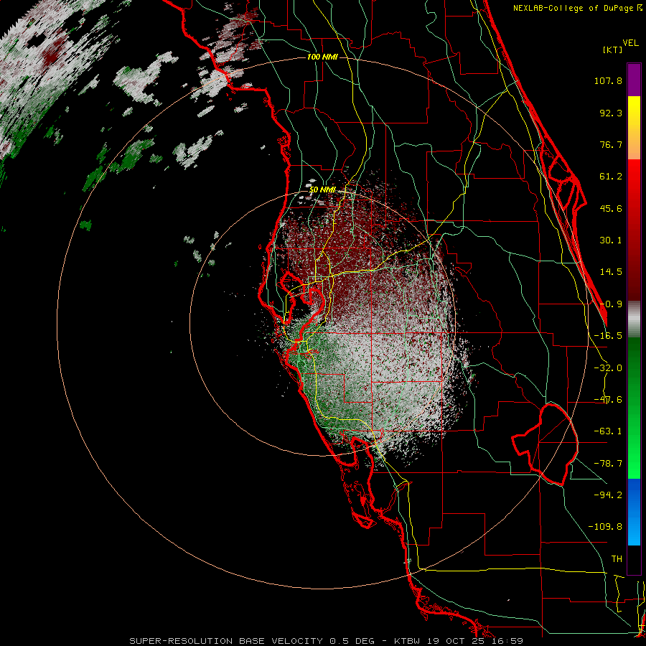Click the 30.1 velocity scale value
The height and width of the screenshot is (646, 646).
coord(611,240)
